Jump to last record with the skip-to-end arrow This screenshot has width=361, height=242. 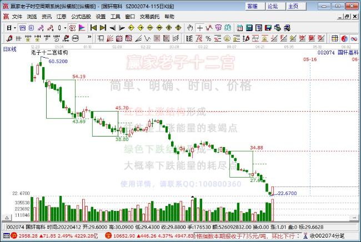point(103,28)
